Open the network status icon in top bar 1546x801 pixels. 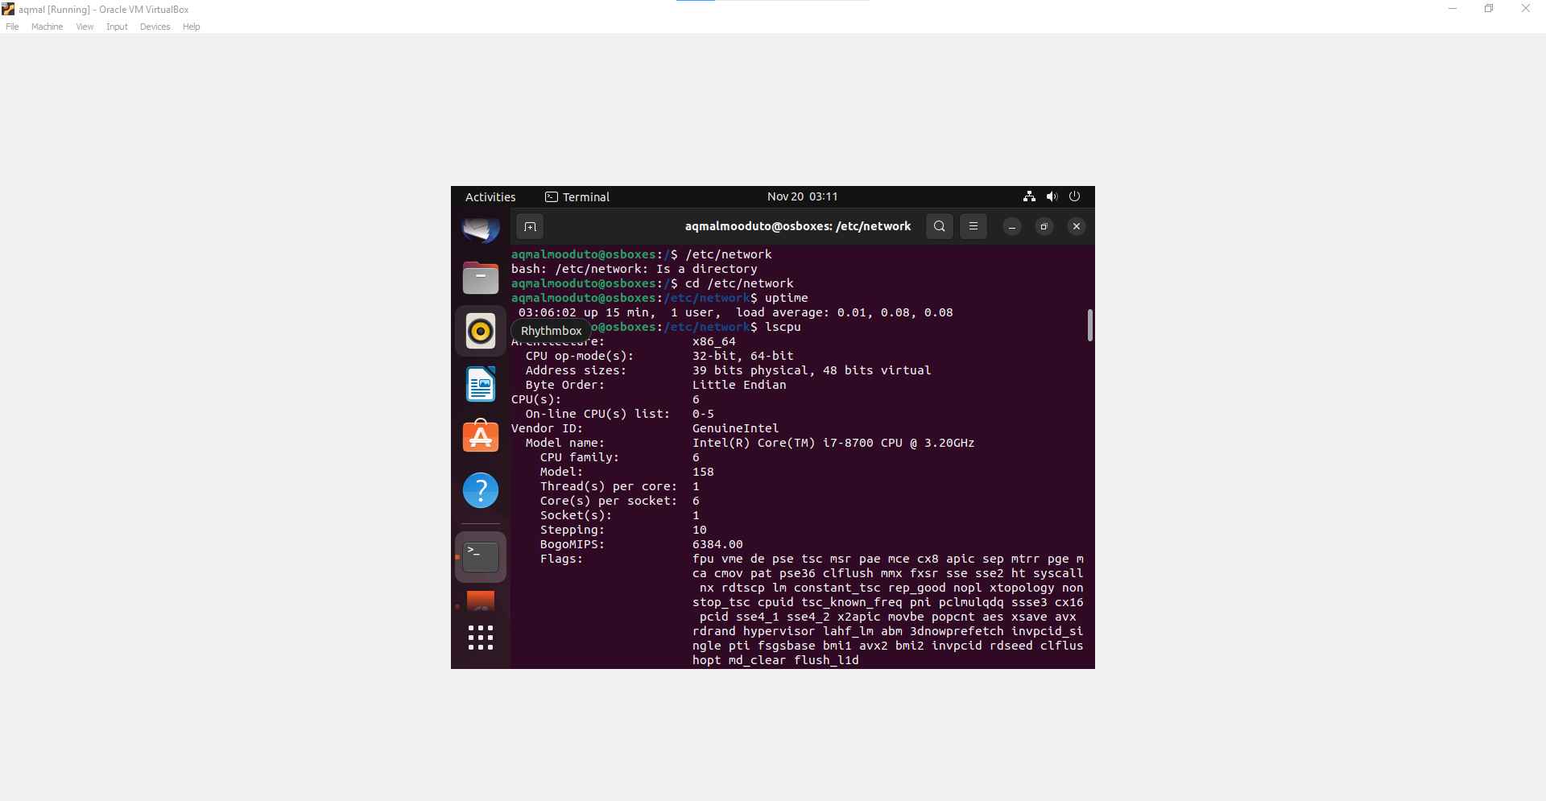coord(1029,196)
